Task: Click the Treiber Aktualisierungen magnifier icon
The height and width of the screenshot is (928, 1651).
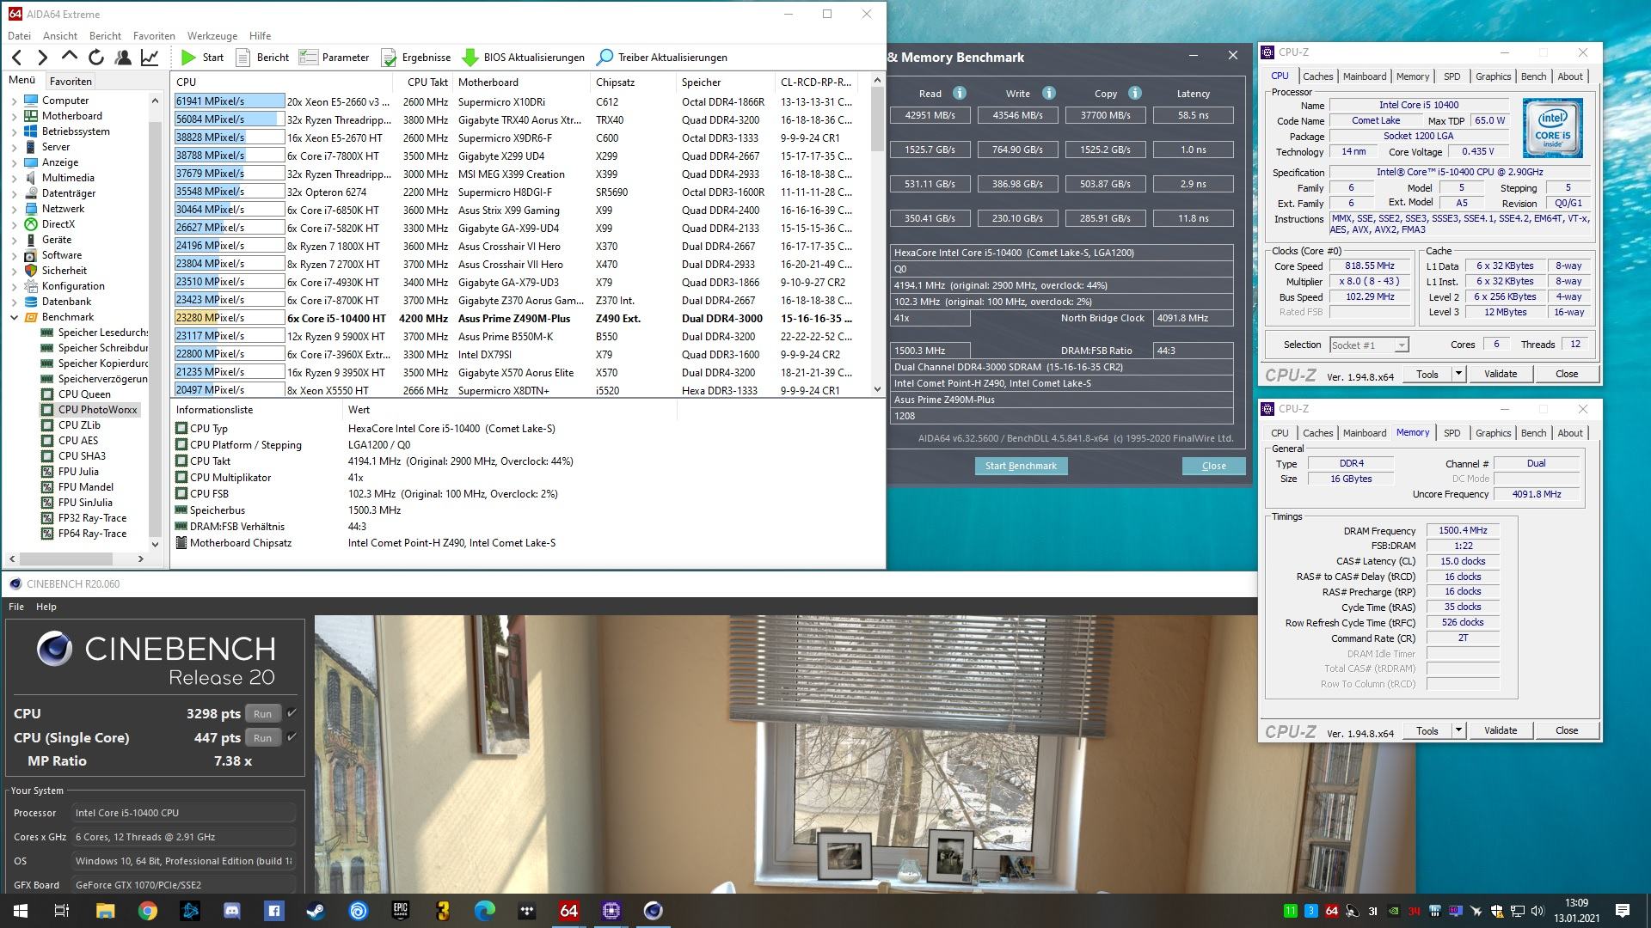Action: click(x=605, y=58)
